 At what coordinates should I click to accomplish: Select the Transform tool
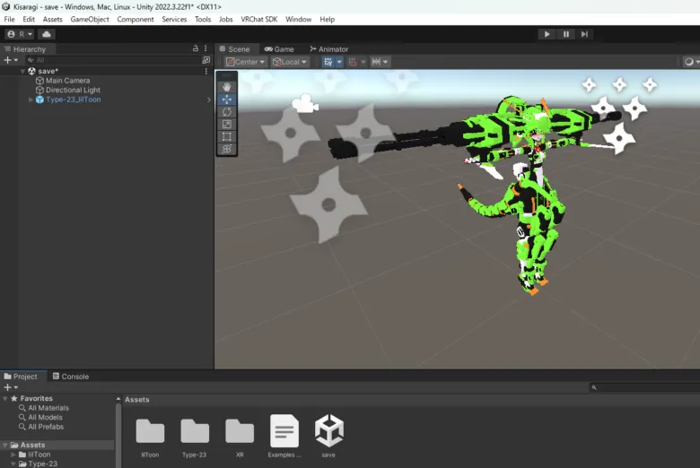pyautogui.click(x=227, y=149)
